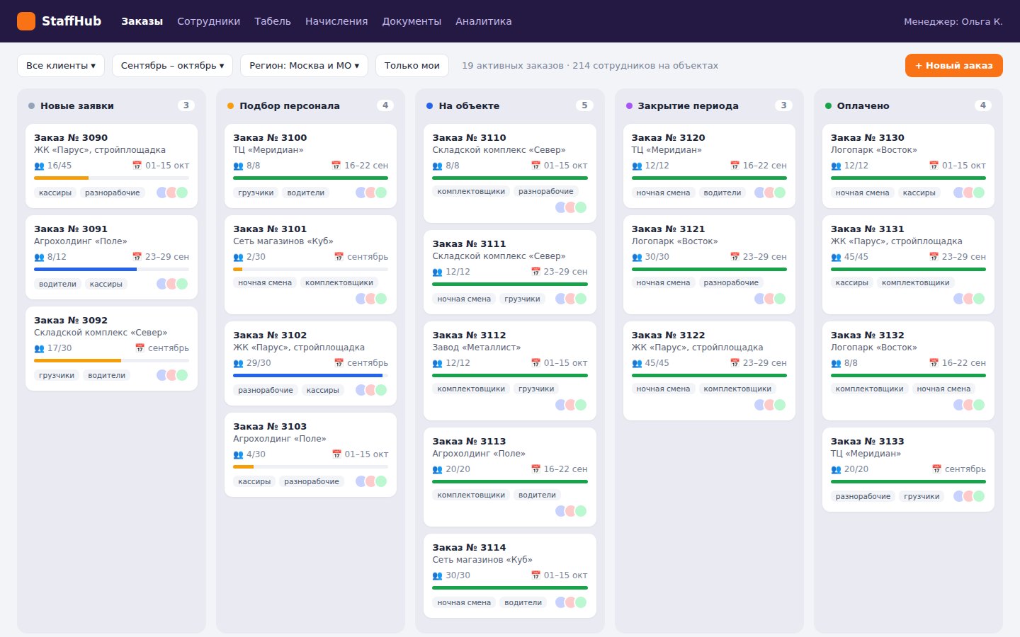Open the card title Заказ № 3101
The height and width of the screenshot is (637, 1020).
(x=270, y=229)
